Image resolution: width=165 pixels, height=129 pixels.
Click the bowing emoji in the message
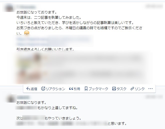27,33
